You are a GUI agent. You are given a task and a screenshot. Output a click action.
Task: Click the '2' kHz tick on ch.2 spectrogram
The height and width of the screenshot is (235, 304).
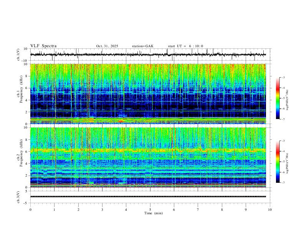coord(26,175)
